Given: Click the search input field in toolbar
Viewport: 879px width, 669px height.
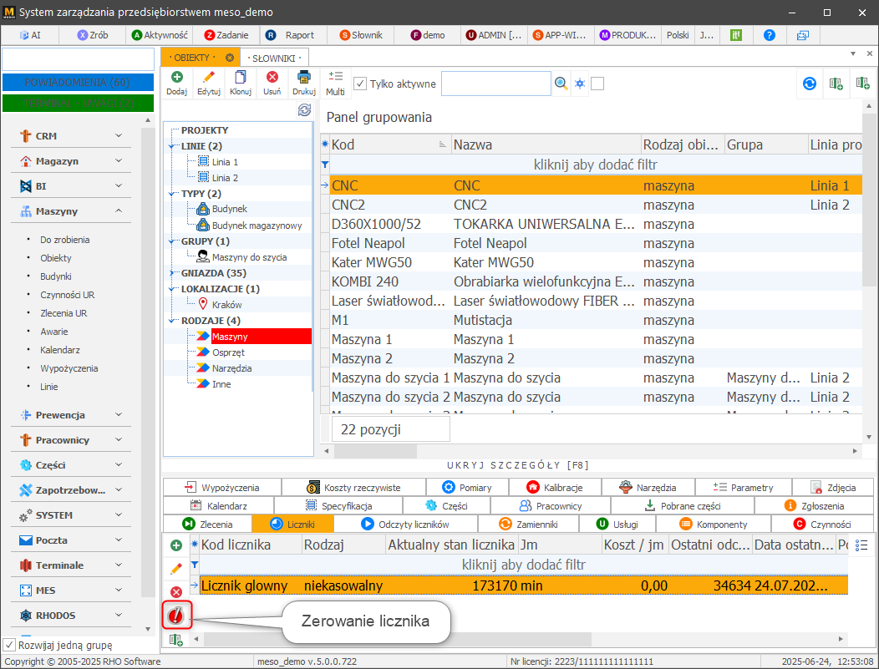Looking at the screenshot, I should pos(495,84).
